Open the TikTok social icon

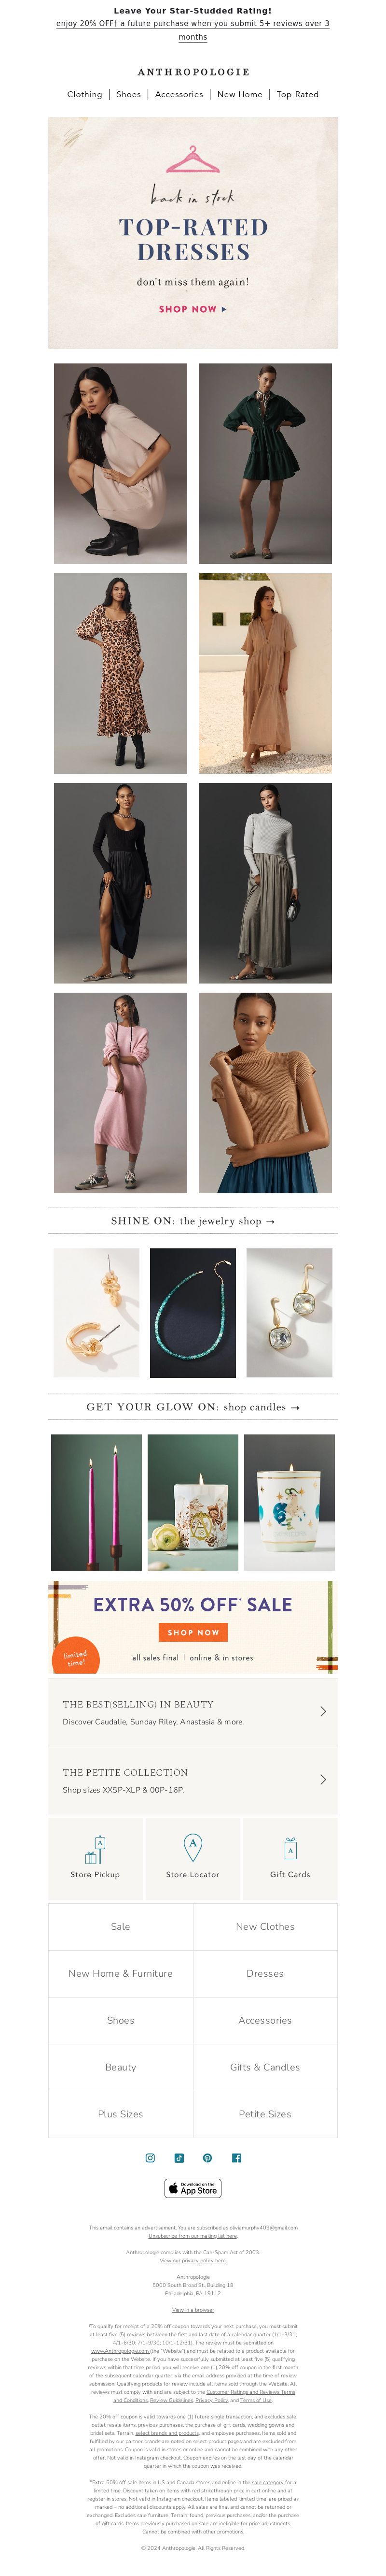click(179, 2158)
